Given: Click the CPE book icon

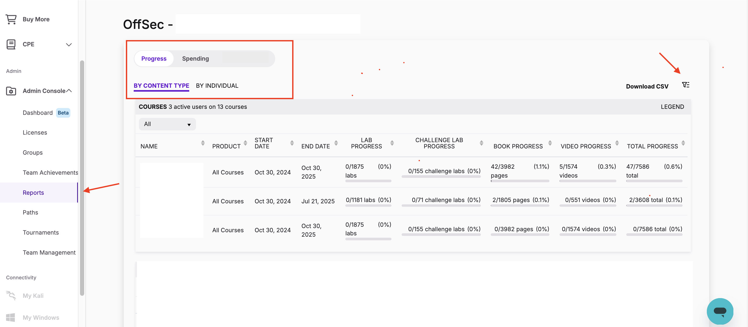Looking at the screenshot, I should (x=11, y=44).
